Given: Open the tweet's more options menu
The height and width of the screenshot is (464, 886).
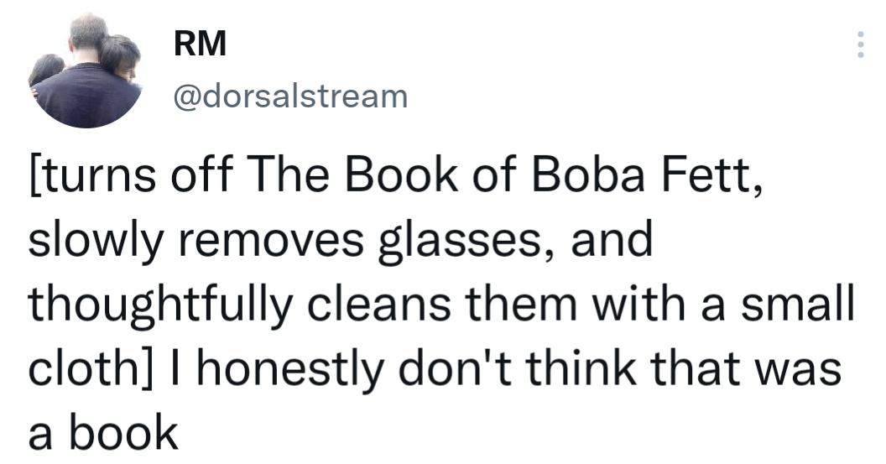Looking at the screenshot, I should 858,45.
